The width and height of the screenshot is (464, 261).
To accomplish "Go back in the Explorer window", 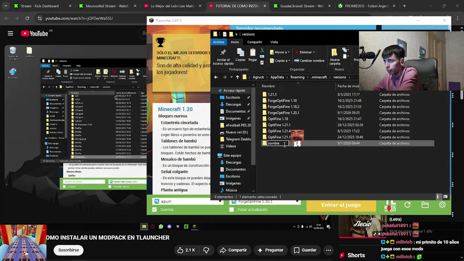I will 216,77.
